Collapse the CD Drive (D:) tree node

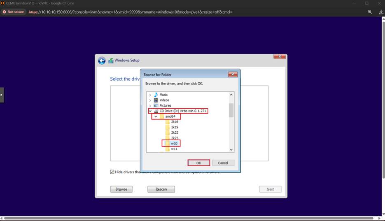click(x=150, y=111)
